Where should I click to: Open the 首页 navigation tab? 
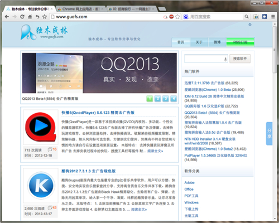pos(181,42)
